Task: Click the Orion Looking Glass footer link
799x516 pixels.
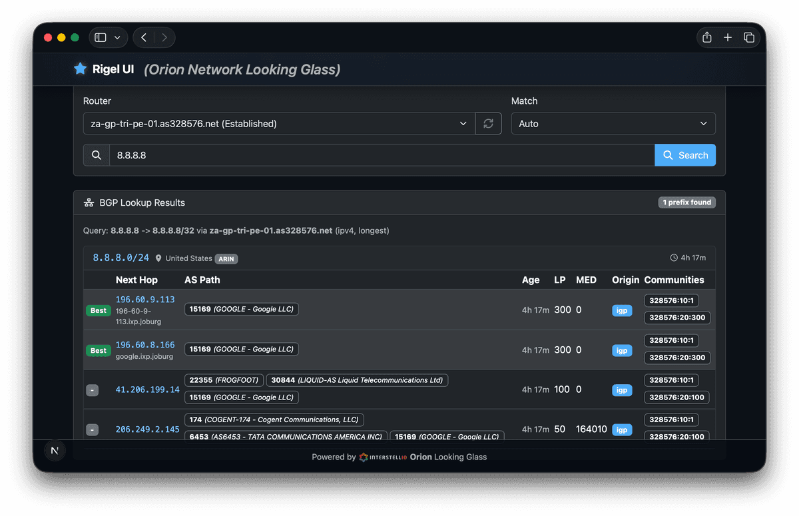Action: [448, 457]
